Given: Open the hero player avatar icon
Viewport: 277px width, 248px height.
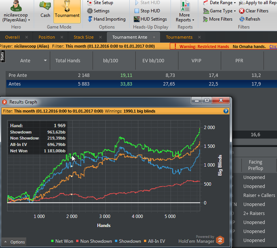Looking at the screenshot, I should tap(16, 6).
